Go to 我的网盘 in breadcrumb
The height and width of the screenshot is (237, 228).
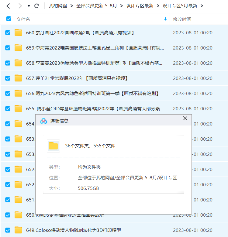point(58,6)
